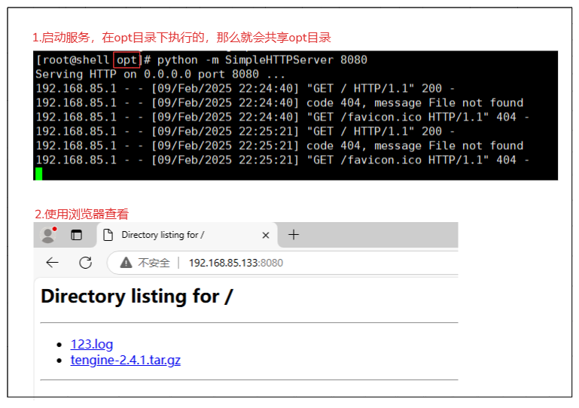Click the browser profile avatar icon
This screenshot has width=579, height=408.
coord(48,235)
